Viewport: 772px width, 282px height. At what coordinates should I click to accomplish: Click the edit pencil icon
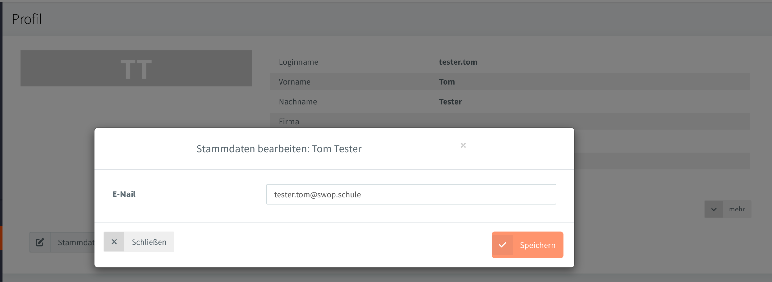point(40,242)
